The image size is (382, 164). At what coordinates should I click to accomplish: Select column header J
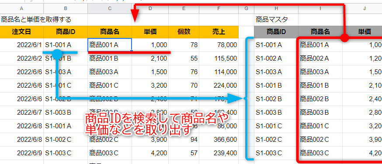pos(362,8)
